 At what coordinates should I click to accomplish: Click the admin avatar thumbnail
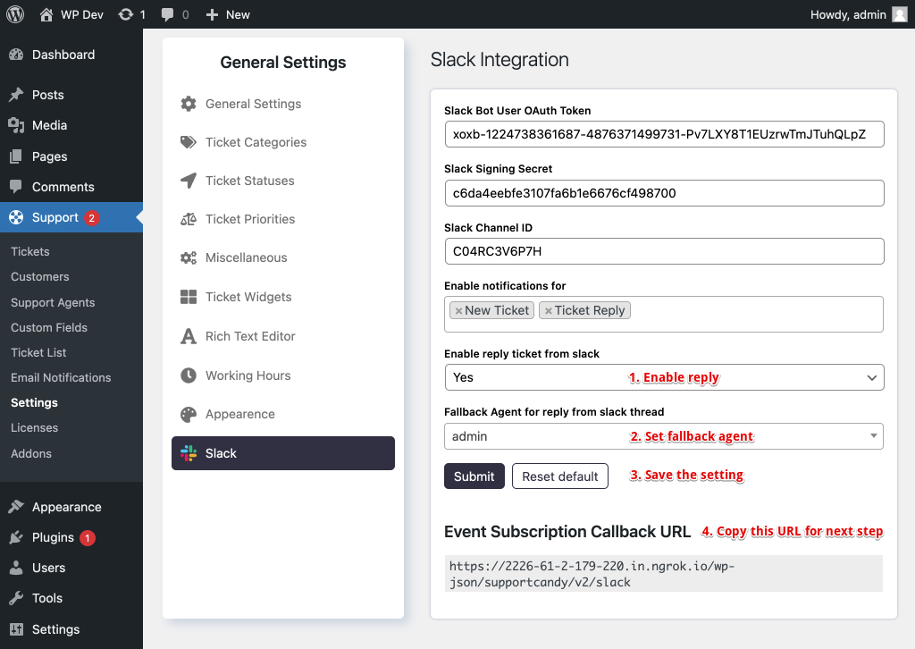[x=900, y=14]
